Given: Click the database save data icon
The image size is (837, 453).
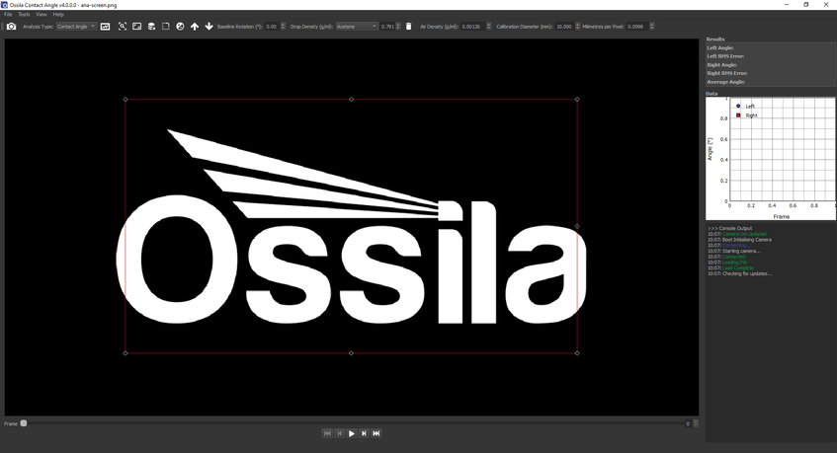Looking at the screenshot, I should click(x=151, y=26).
